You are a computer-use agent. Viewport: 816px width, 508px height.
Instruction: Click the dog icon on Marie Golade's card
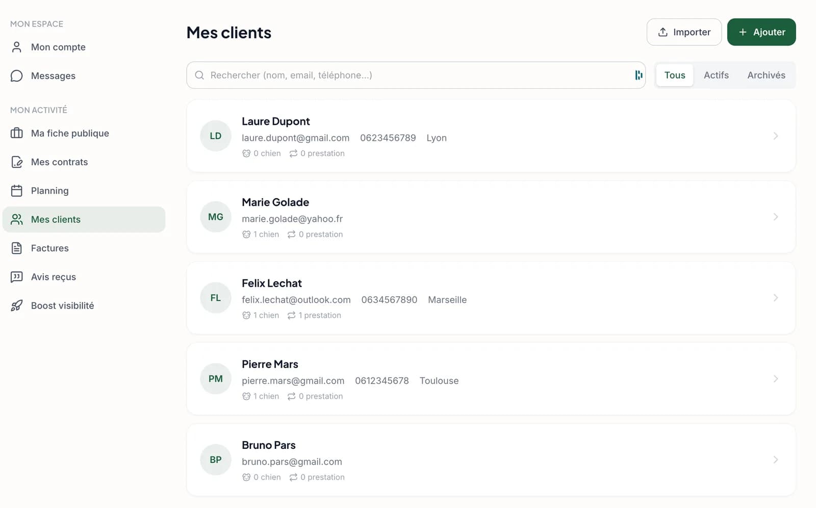coord(246,235)
